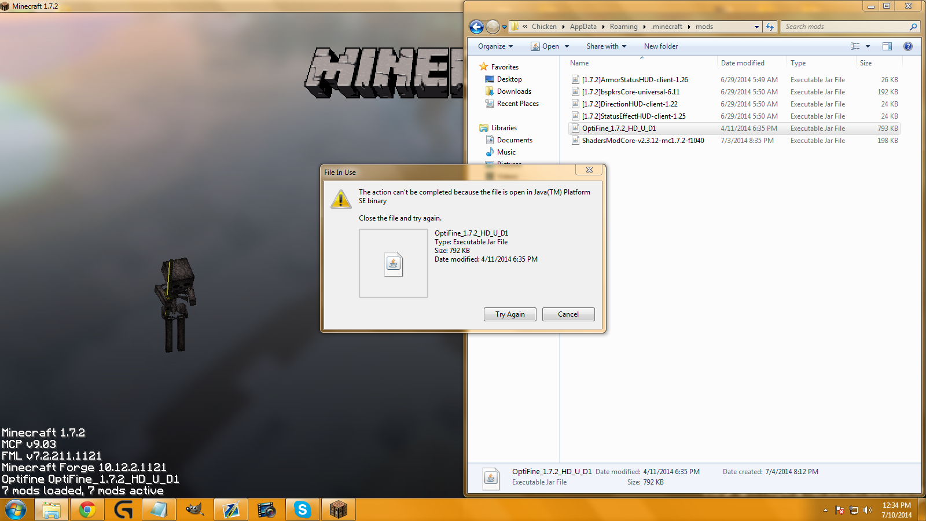
Task: Select Favorites in the navigation pane
Action: click(505, 67)
